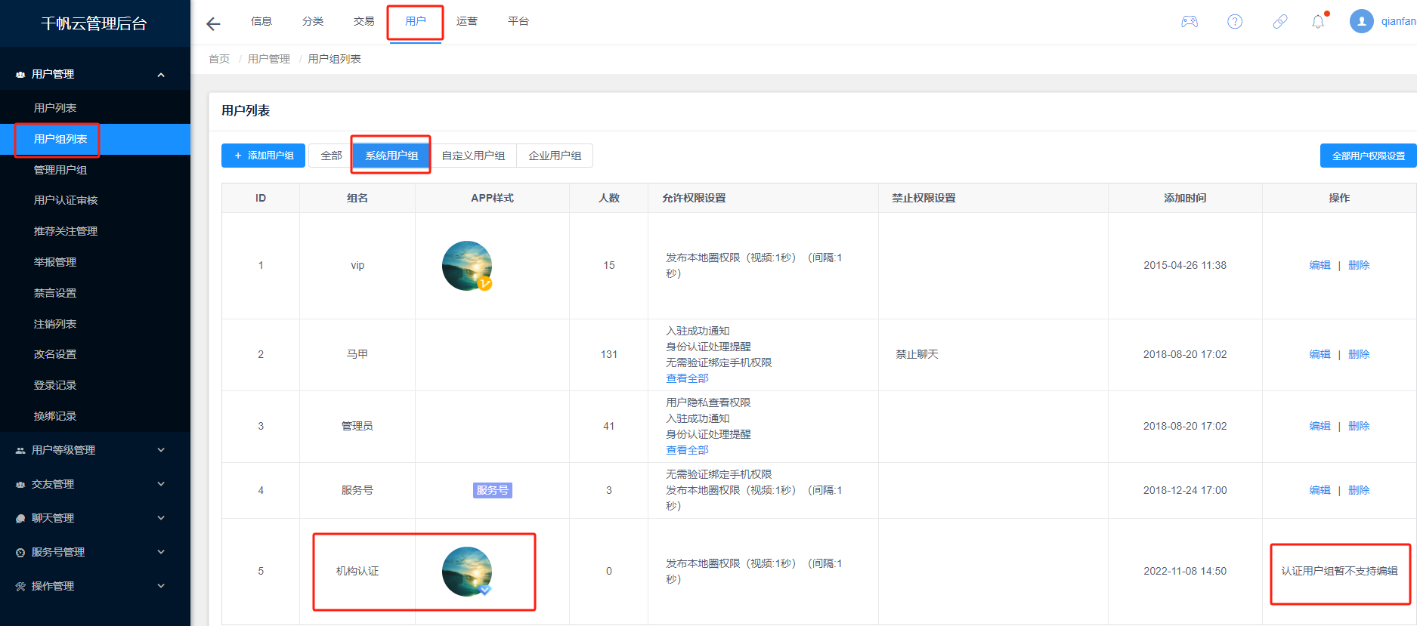Expand the 交友管理 chevron
This screenshot has height=626, width=1417.
[161, 484]
